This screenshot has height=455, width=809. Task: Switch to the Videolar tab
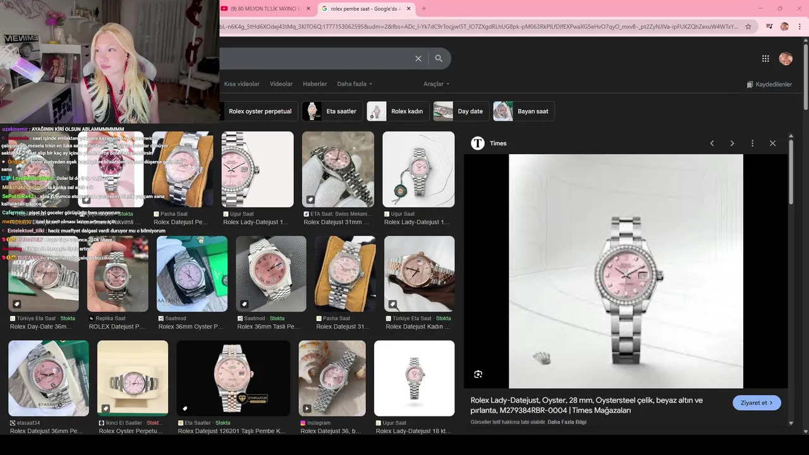click(x=281, y=84)
